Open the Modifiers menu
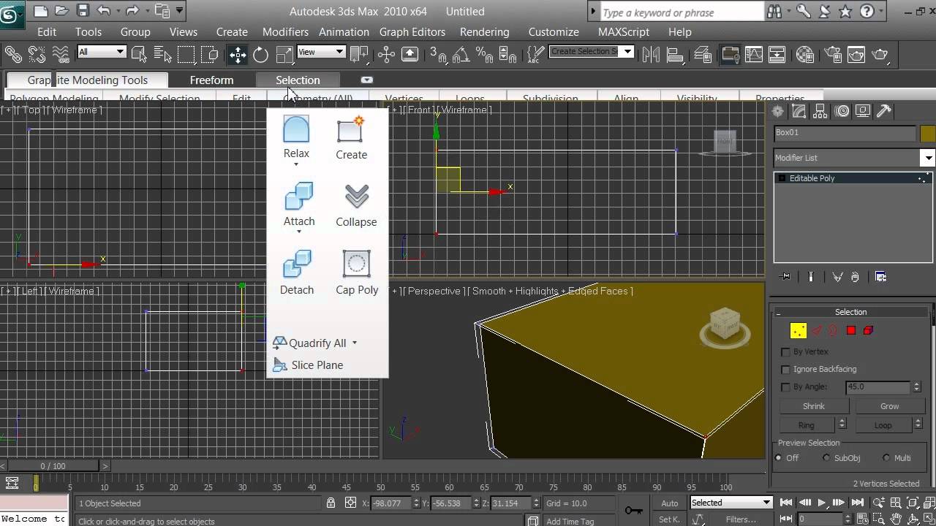Viewport: 936px width, 526px height. (x=285, y=31)
